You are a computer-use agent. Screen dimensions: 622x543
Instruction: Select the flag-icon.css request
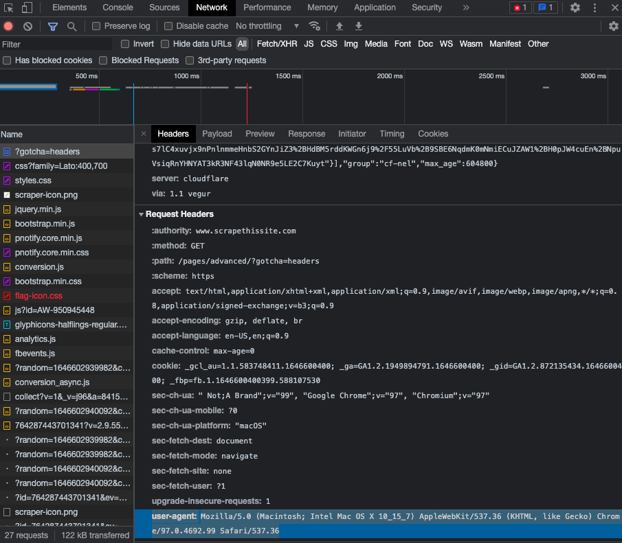coord(38,296)
